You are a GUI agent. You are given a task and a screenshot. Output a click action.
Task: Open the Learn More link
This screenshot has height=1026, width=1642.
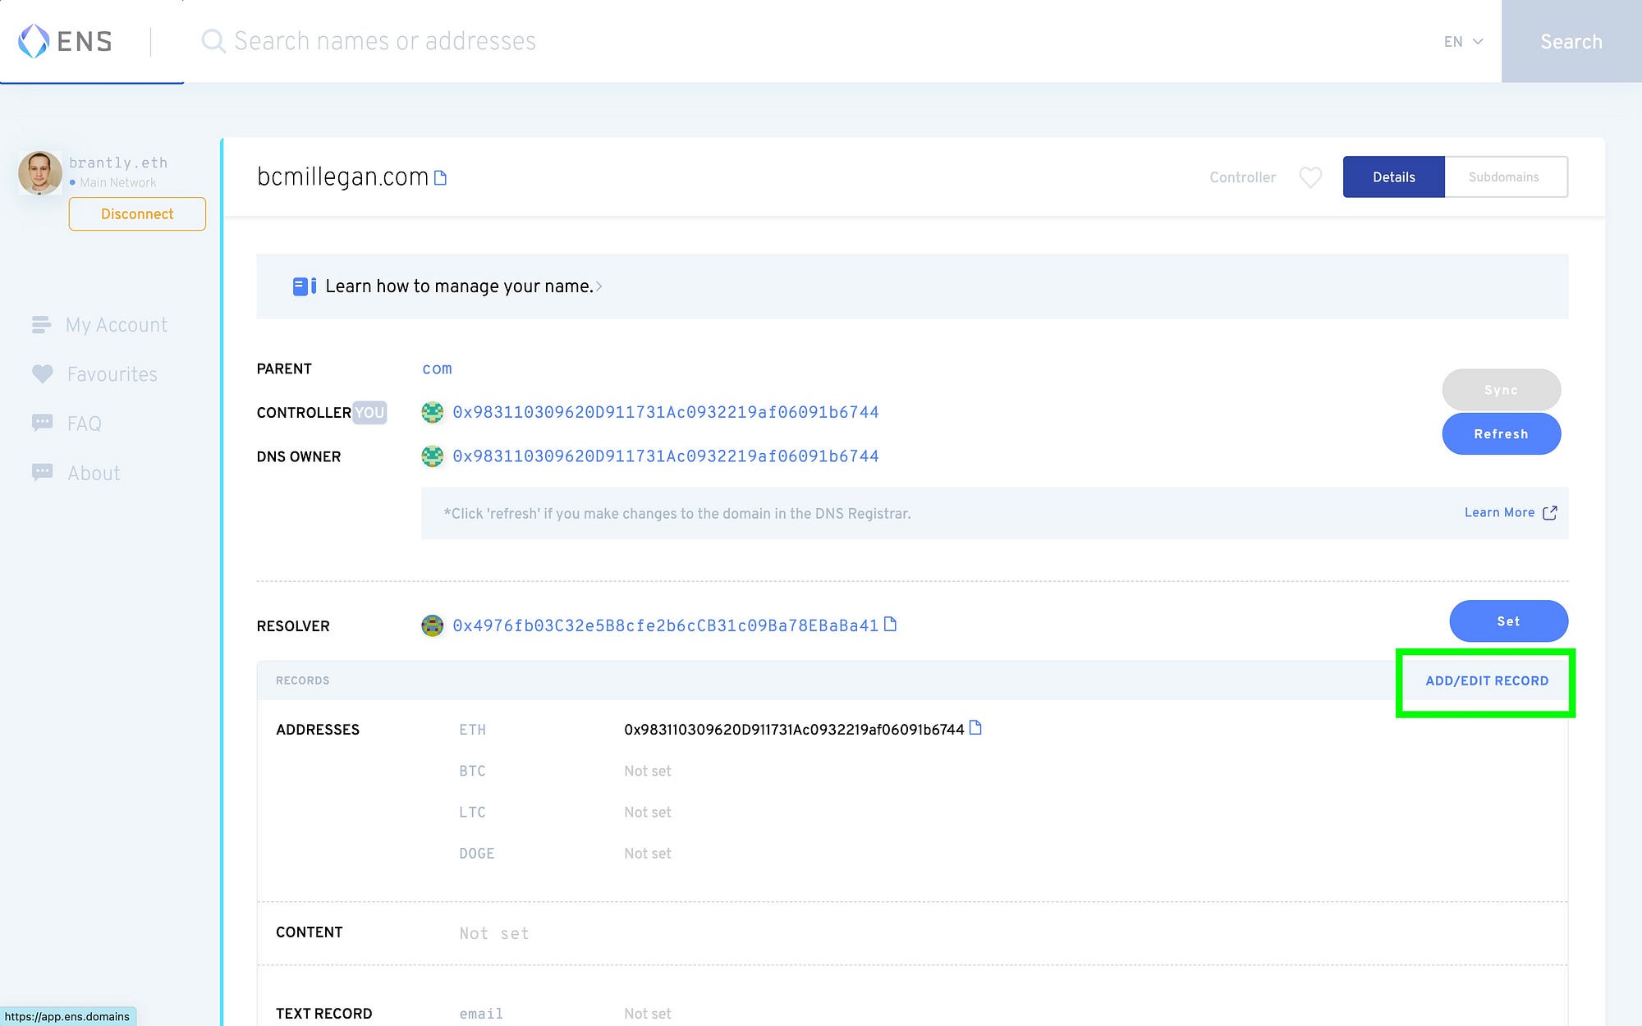point(1499,513)
